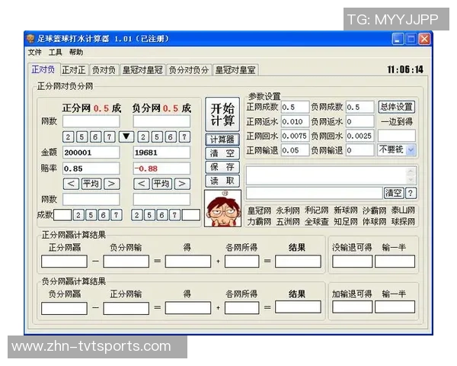Open the 新球网 link
Viewport: 457px width, 366px height.
click(x=346, y=210)
